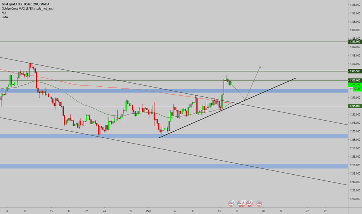The image size is (362, 214).
Task: Click the 1323.000 horizontal line price label
Action: pos(355,42)
